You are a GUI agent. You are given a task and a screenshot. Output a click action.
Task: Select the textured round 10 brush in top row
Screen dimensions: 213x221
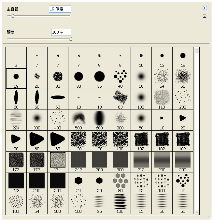click(141, 57)
